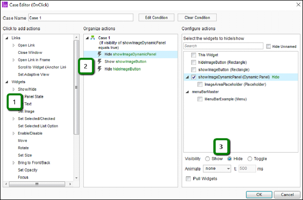Check the hideImageButton (Rectangle) checkbox
The height and width of the screenshot is (200, 303).
193,62
